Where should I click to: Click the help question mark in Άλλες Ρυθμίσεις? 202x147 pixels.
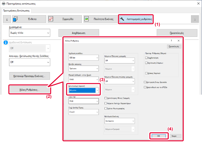(171, 41)
